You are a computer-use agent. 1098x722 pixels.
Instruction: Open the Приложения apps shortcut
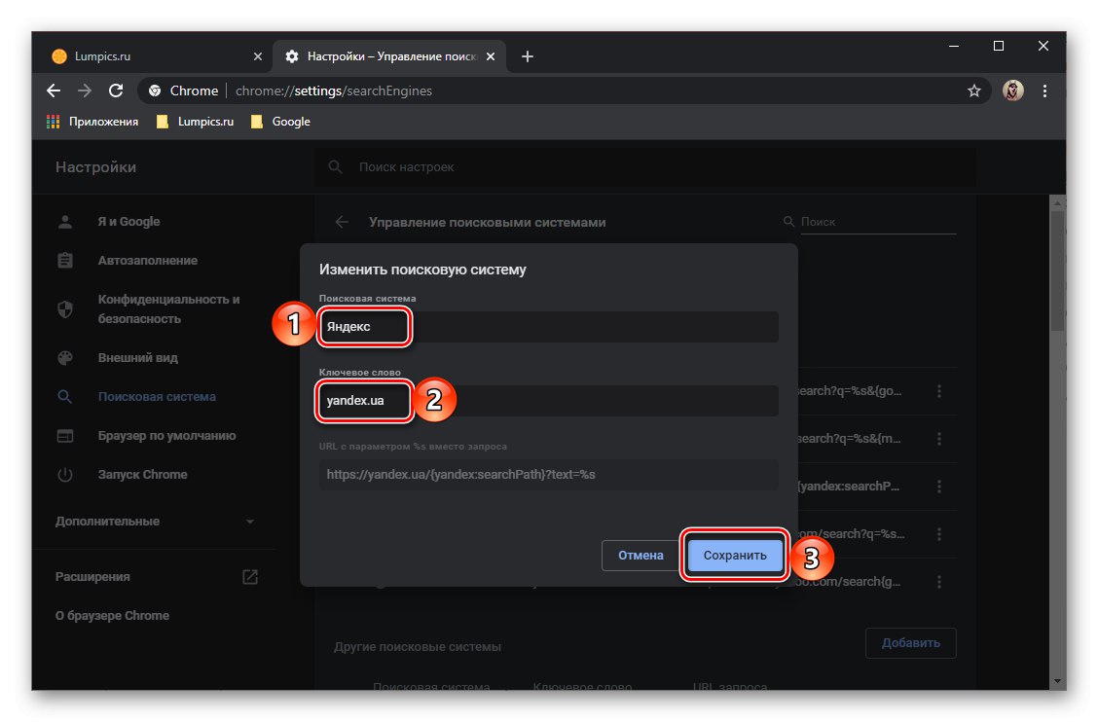click(92, 122)
